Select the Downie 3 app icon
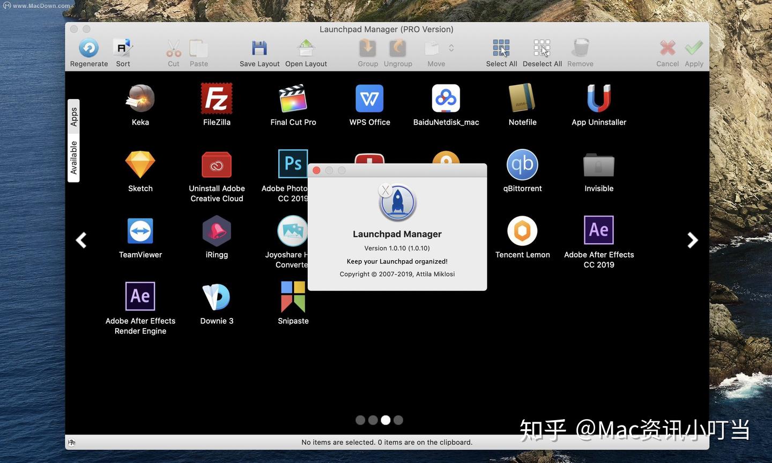This screenshot has width=772, height=463. (217, 297)
